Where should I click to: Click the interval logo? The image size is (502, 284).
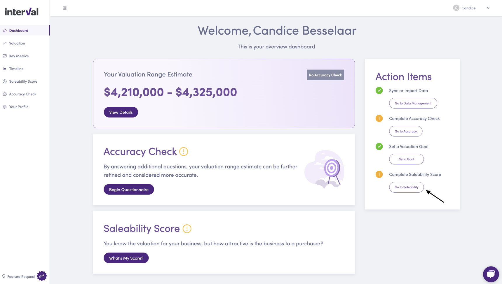click(21, 12)
